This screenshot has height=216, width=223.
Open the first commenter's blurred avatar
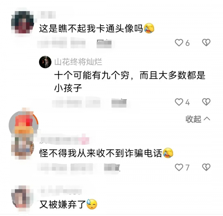pos(22,22)
